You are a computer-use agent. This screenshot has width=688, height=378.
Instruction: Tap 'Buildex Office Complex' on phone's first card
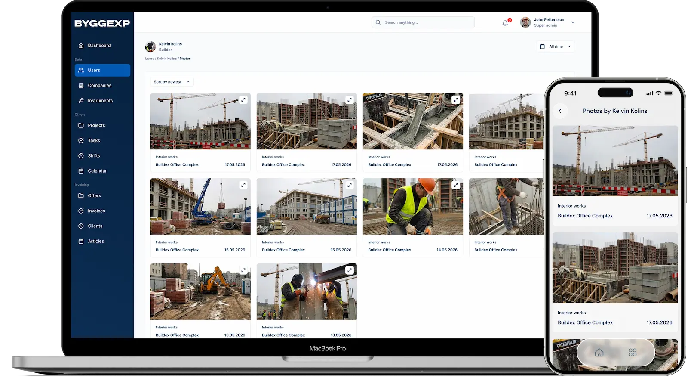tap(585, 216)
